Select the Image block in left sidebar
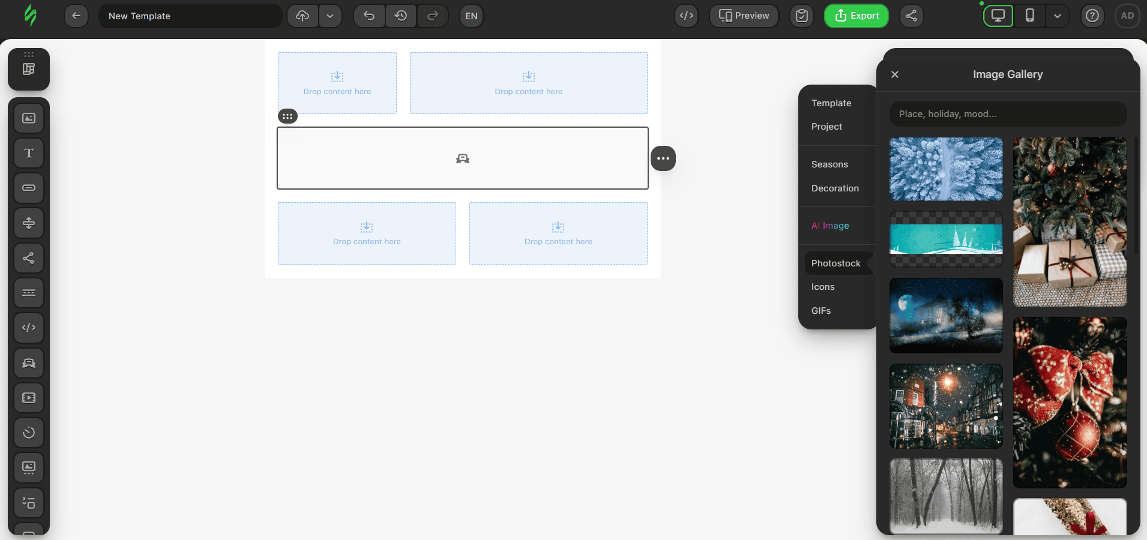 [29, 118]
